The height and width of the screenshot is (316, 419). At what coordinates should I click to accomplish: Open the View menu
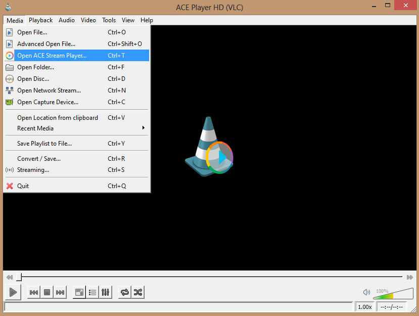tap(128, 20)
